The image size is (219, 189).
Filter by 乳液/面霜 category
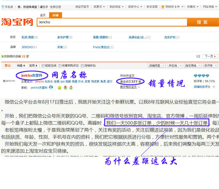point(29,37)
